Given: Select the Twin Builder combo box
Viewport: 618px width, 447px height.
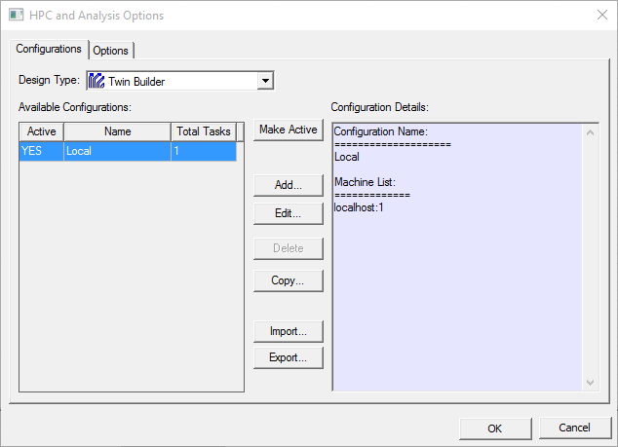Looking at the screenshot, I should point(180,81).
